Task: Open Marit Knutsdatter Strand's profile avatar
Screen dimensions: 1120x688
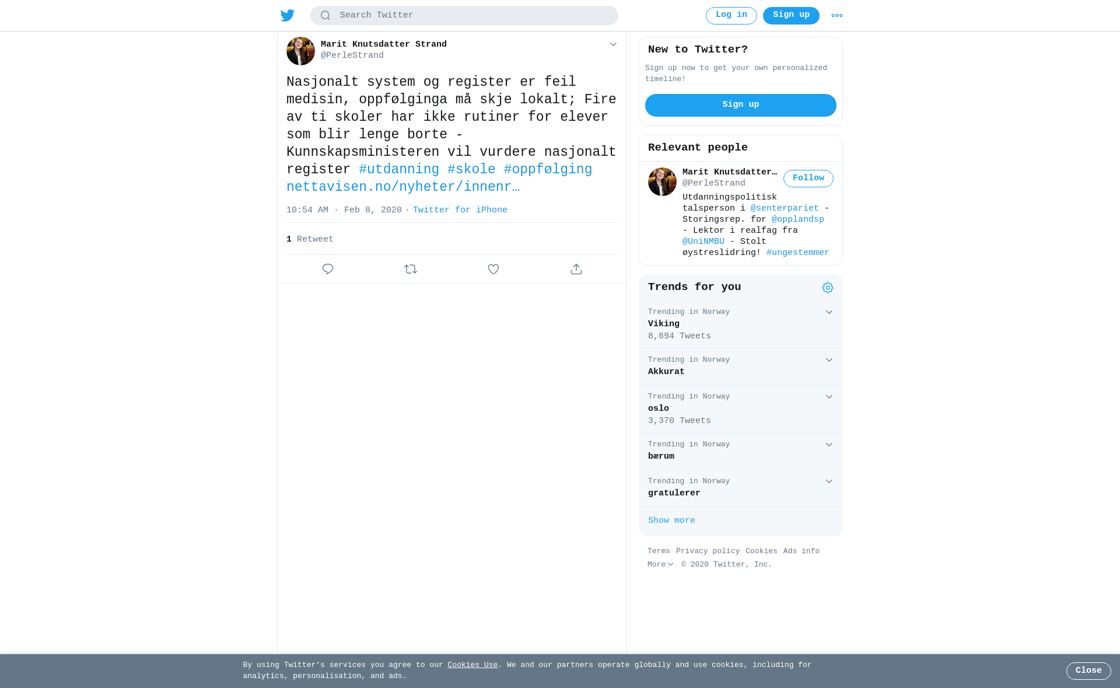Action: point(300,51)
